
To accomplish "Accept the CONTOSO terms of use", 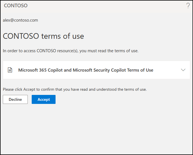I will click(x=43, y=99).
